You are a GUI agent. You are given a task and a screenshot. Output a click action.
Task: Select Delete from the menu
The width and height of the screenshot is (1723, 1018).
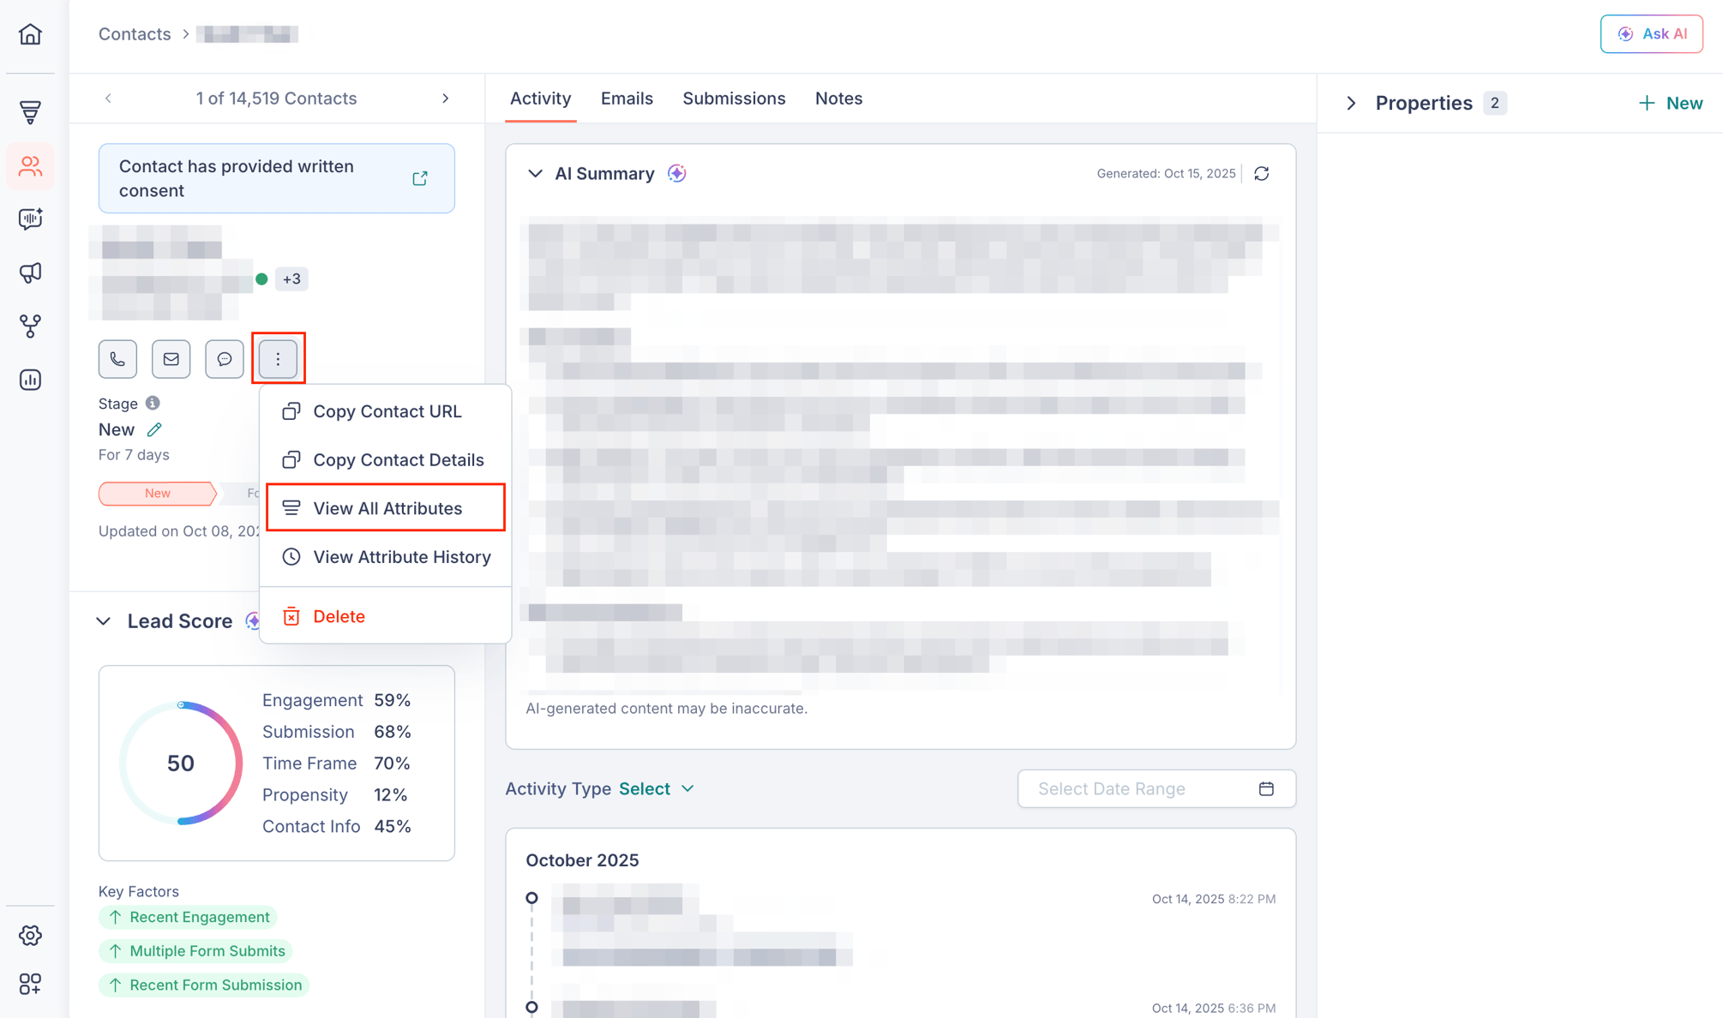(386, 616)
